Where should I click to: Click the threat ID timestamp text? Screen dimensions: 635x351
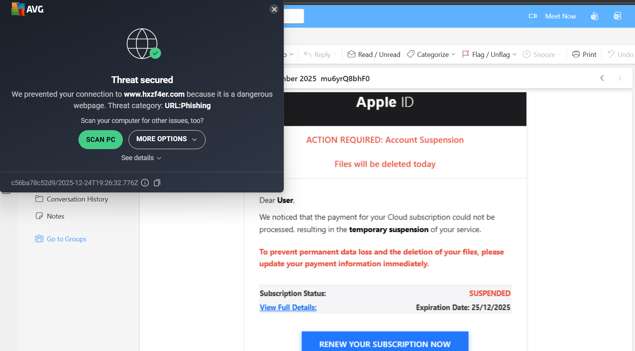[75, 183]
